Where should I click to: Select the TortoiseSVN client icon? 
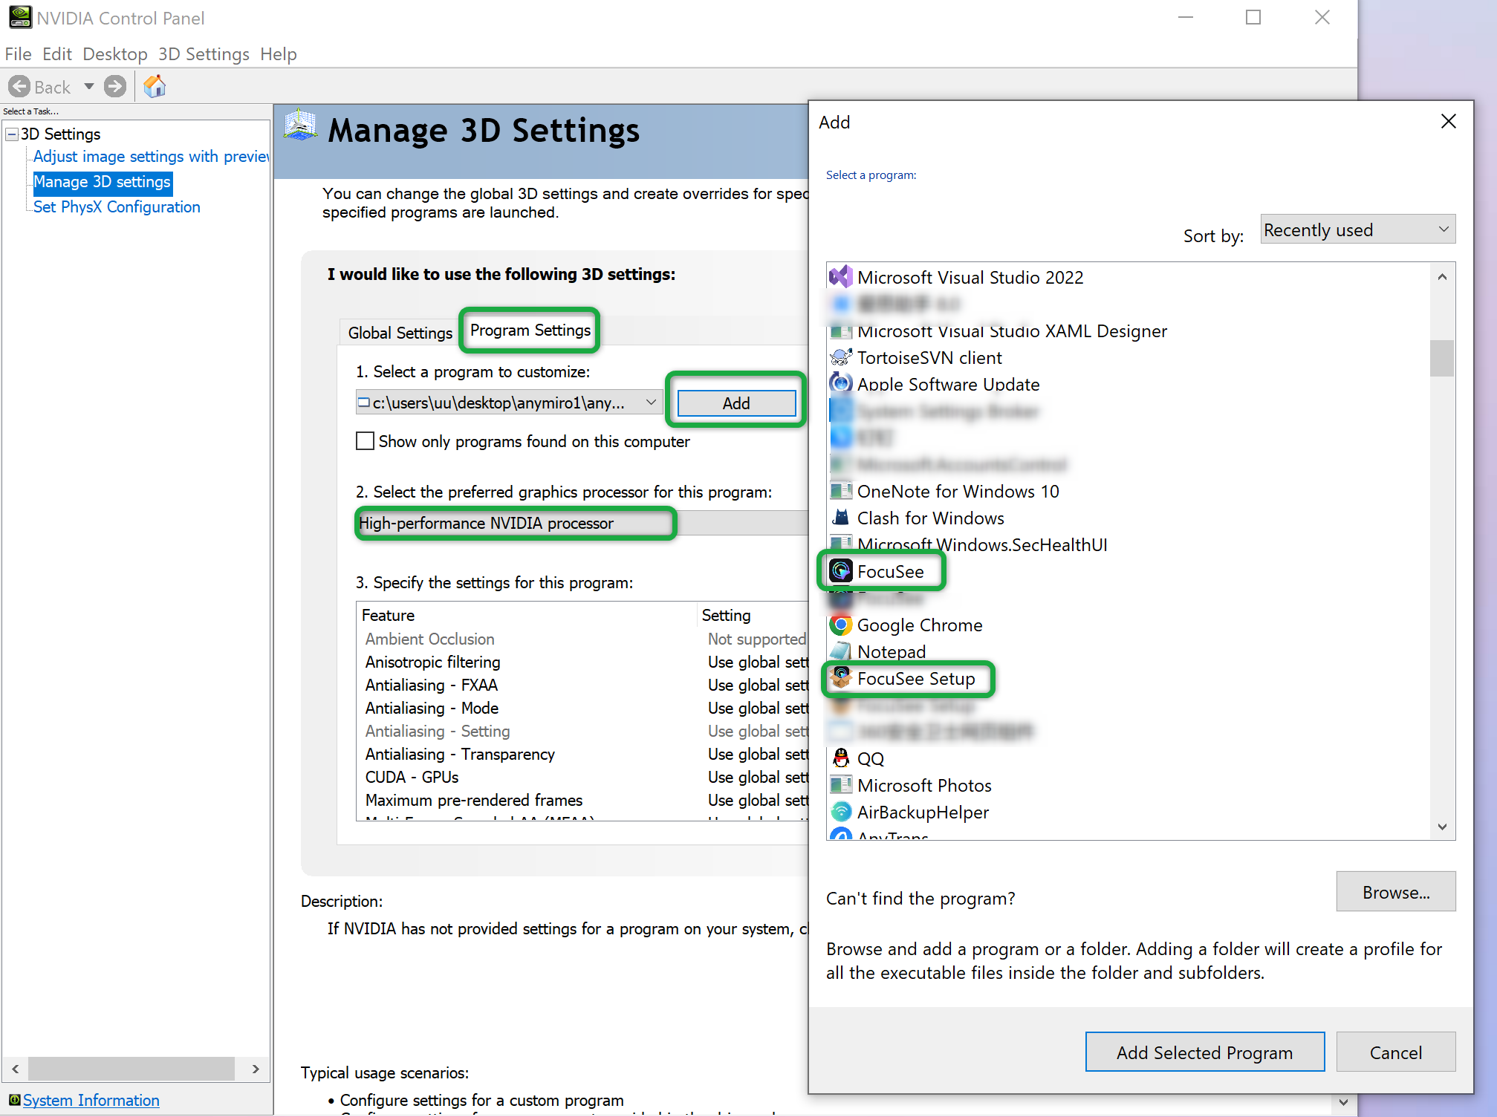(840, 357)
